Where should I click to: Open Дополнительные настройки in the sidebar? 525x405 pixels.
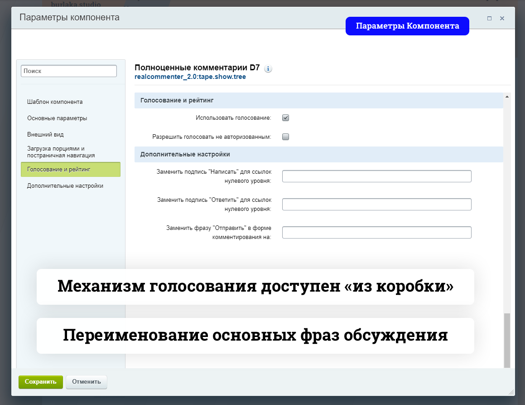65,186
